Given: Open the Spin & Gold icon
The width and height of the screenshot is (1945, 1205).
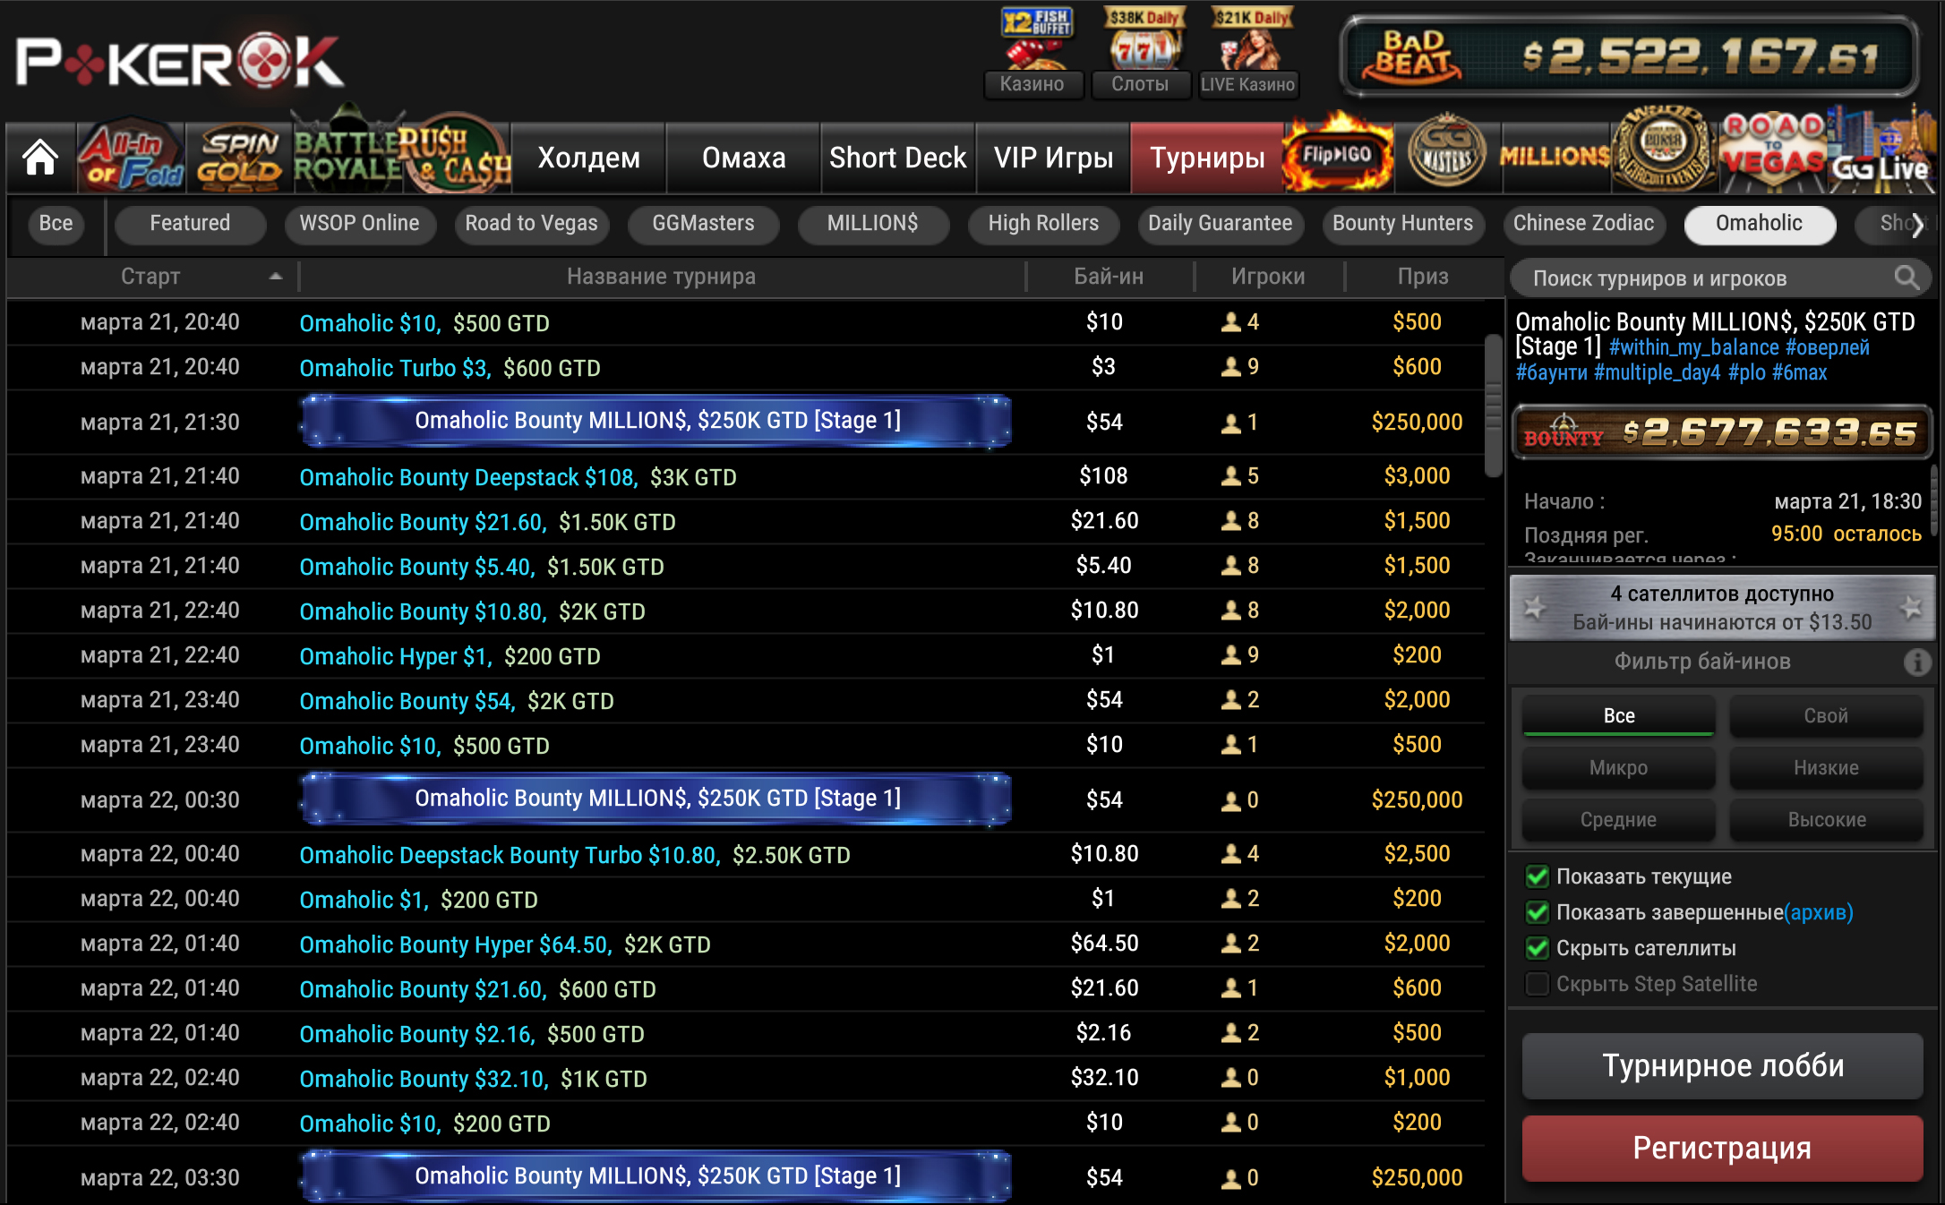Looking at the screenshot, I should point(239,157).
